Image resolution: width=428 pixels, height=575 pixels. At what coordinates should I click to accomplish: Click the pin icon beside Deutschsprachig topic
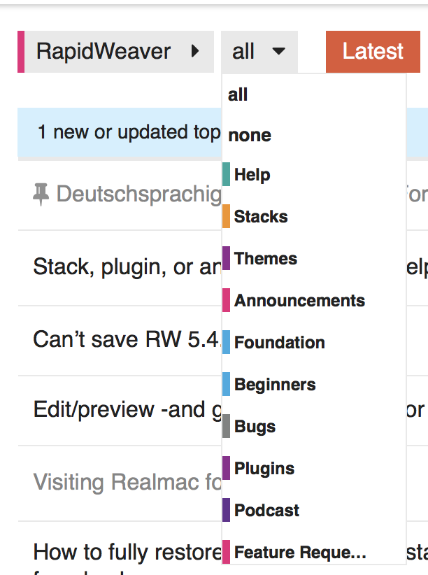[41, 194]
